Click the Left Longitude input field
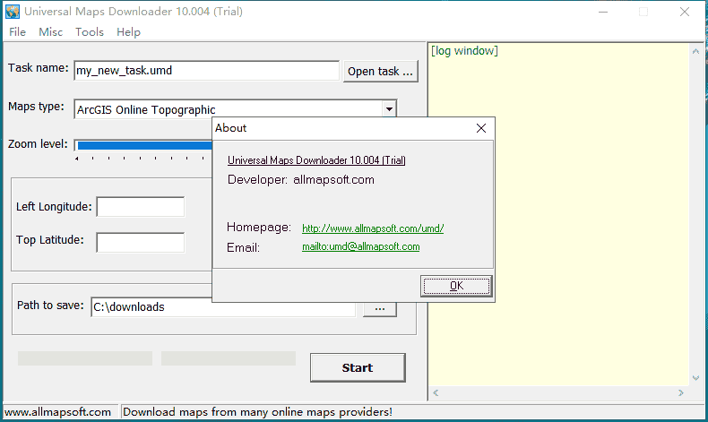708x422 pixels. (140, 207)
